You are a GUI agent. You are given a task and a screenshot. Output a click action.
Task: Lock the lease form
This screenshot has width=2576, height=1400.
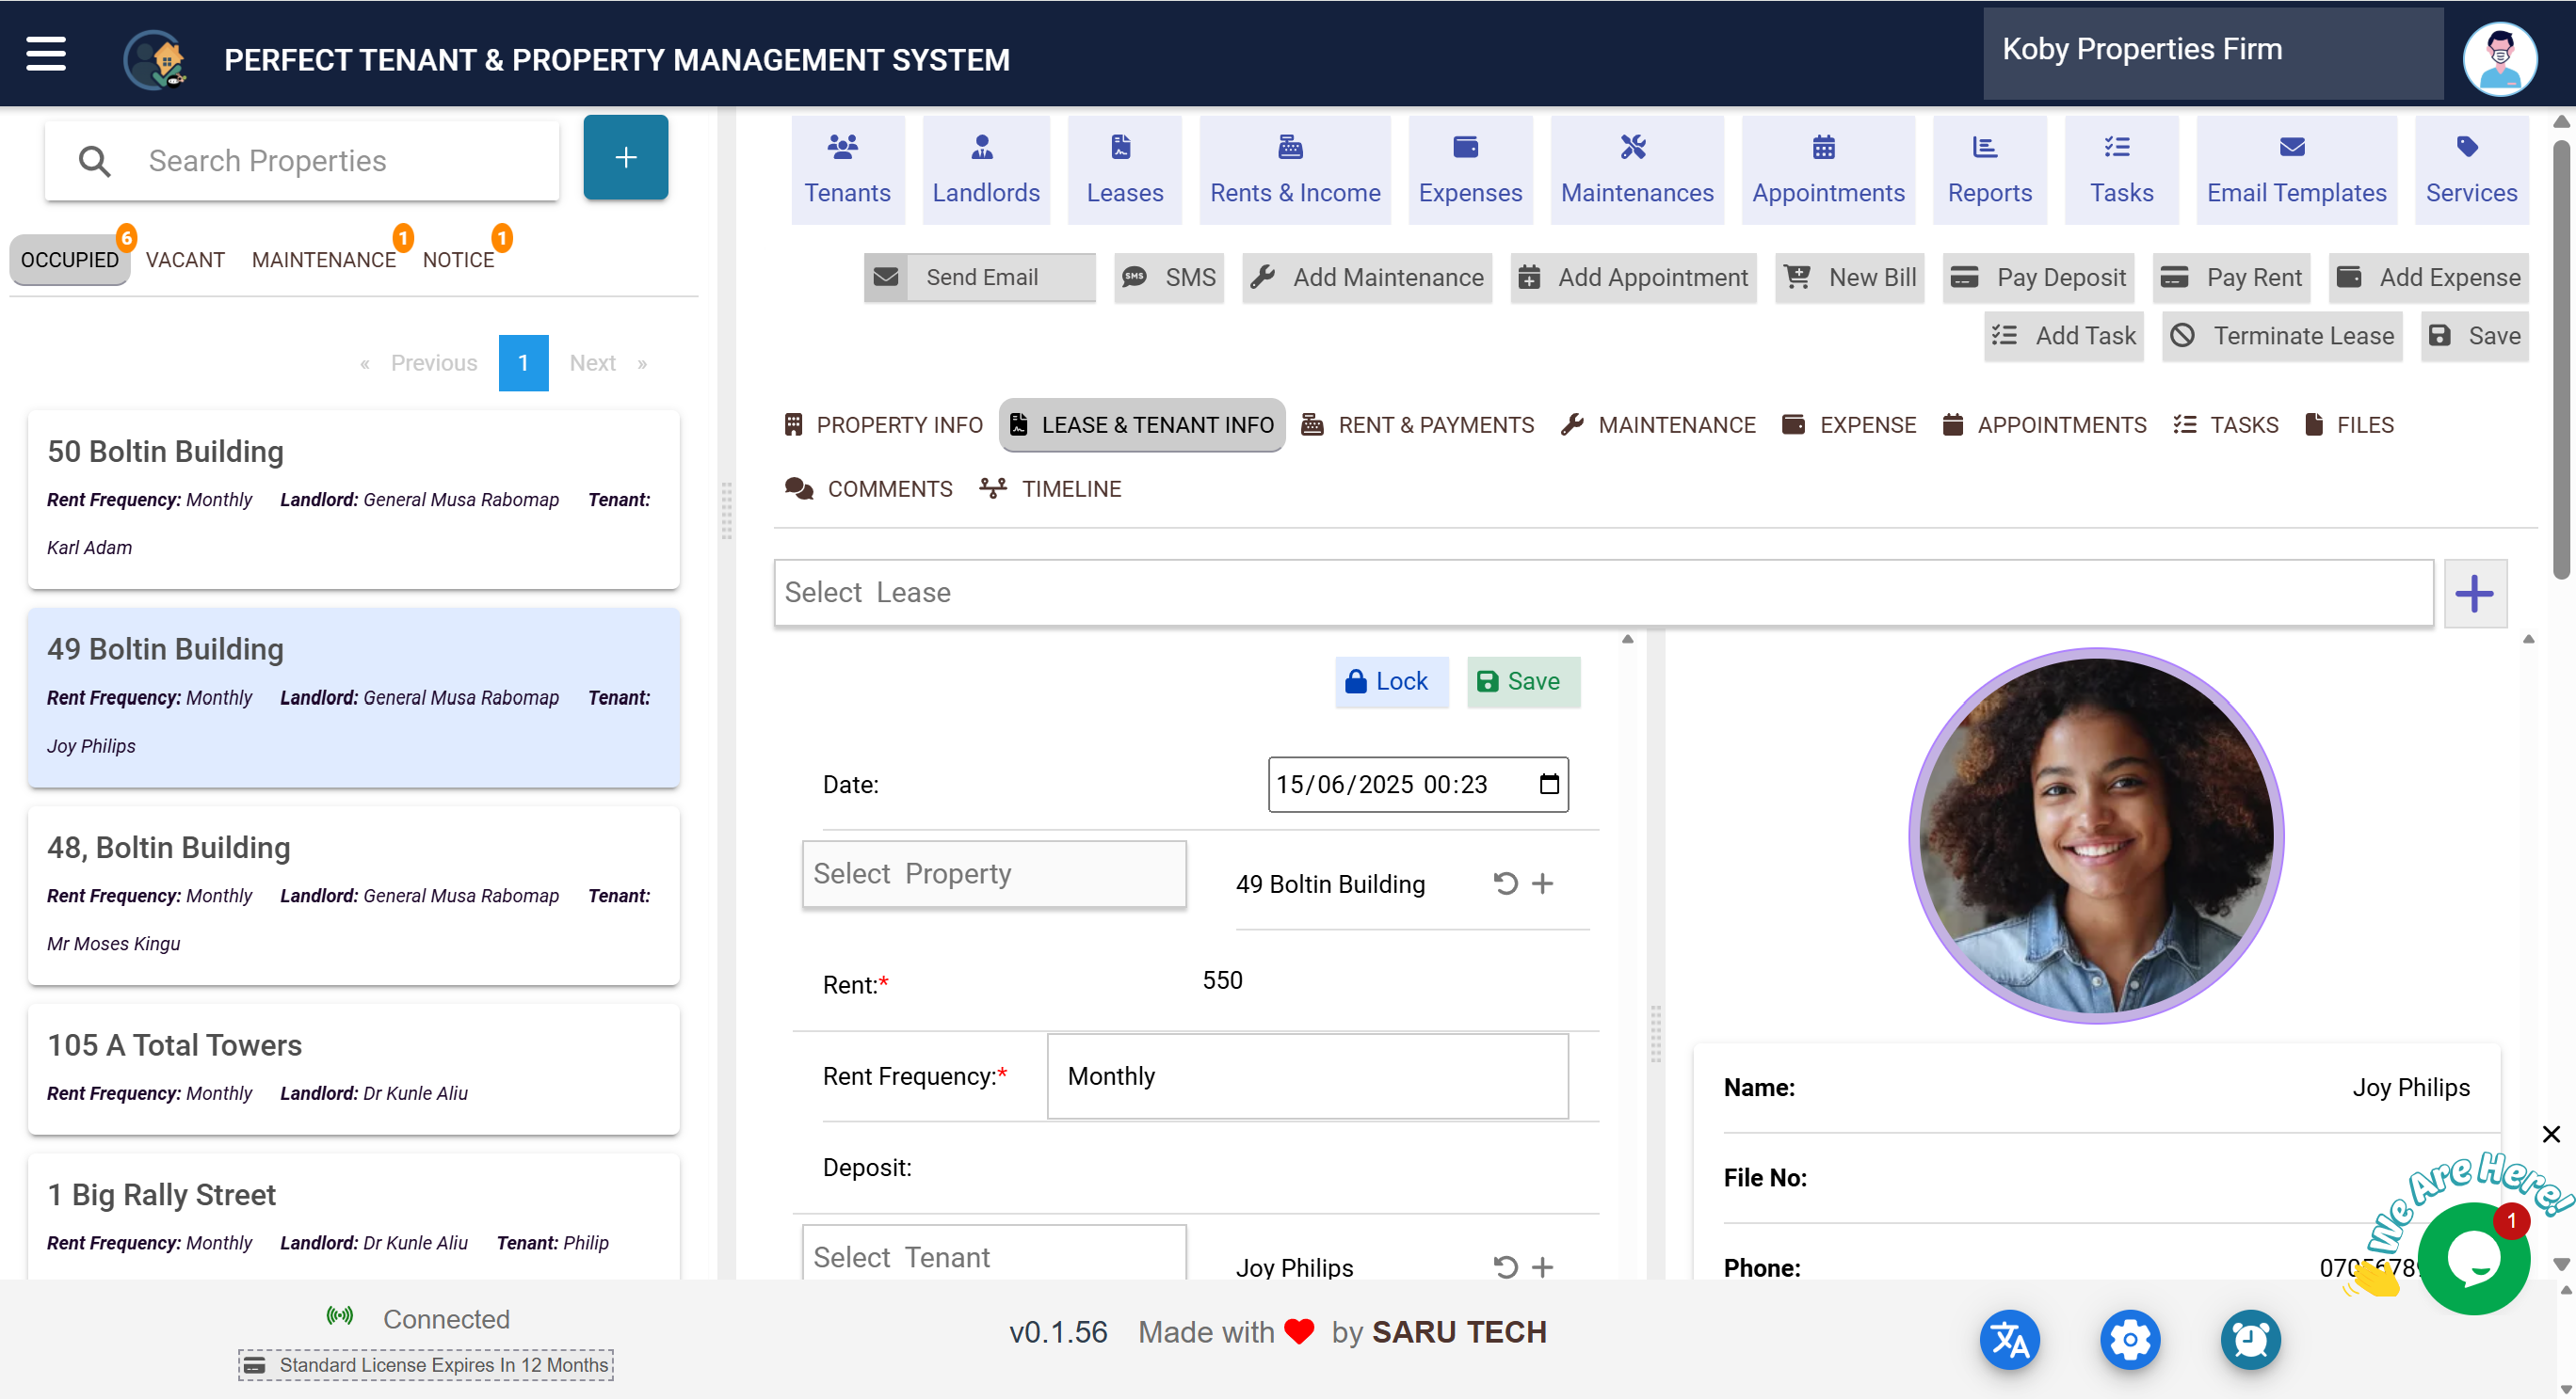click(x=1391, y=681)
